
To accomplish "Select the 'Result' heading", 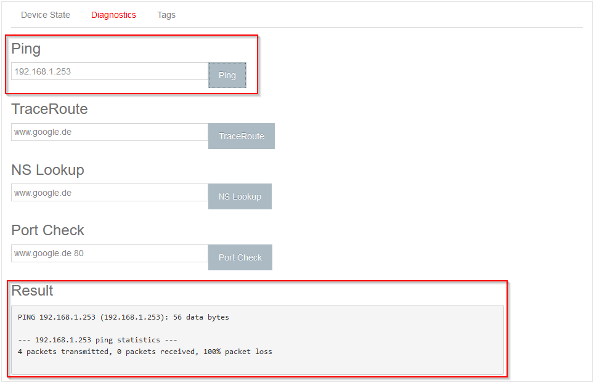I will tap(32, 291).
